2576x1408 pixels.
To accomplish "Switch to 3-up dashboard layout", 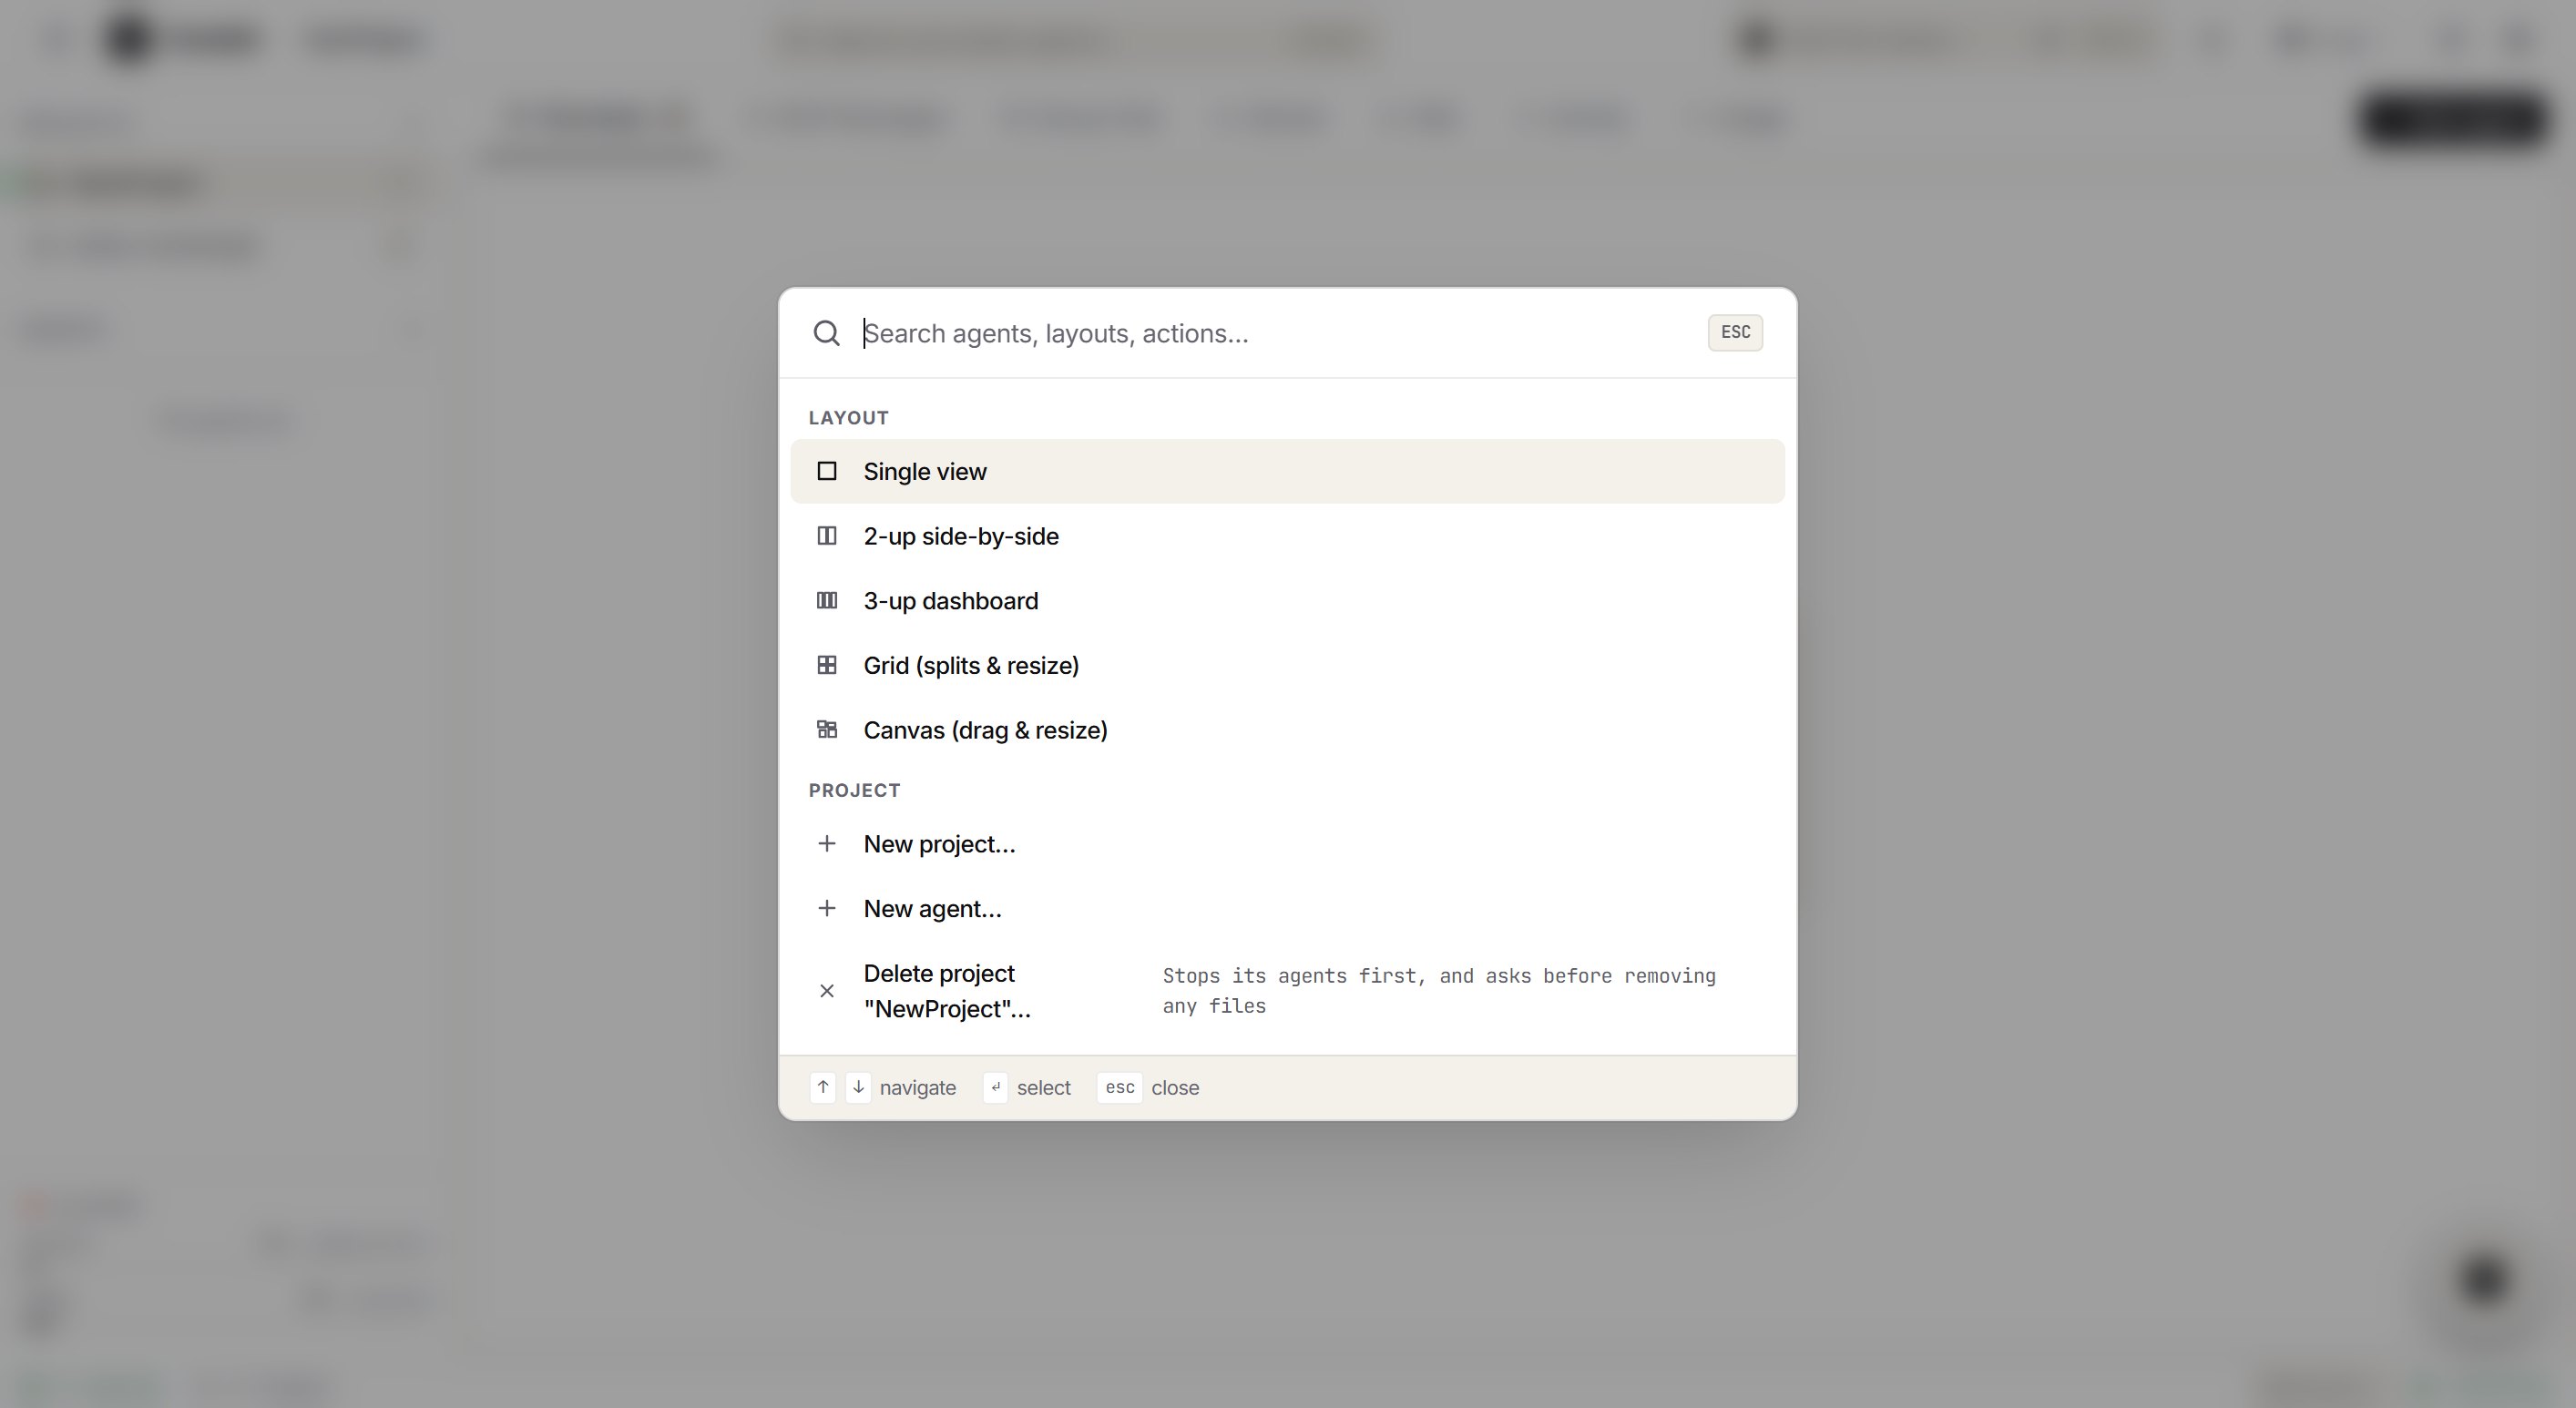I will pos(1287,601).
